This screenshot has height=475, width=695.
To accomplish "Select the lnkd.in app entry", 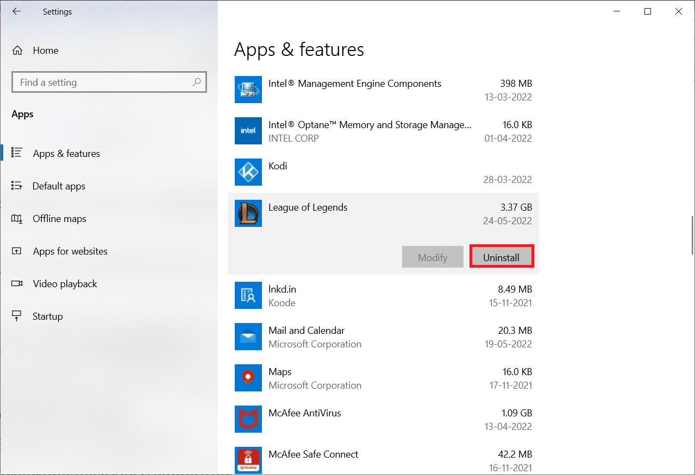I will [x=383, y=295].
